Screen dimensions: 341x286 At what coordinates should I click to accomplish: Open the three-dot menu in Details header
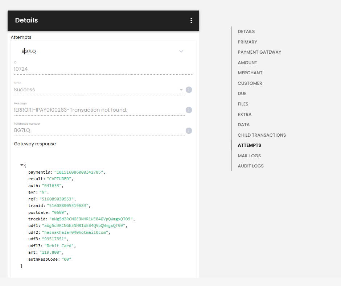[x=191, y=20]
